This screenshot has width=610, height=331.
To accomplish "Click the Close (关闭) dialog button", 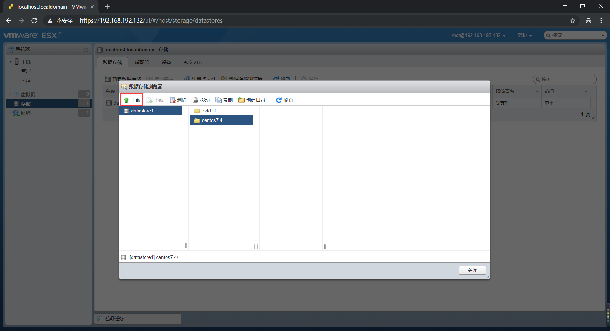I will pyautogui.click(x=472, y=270).
